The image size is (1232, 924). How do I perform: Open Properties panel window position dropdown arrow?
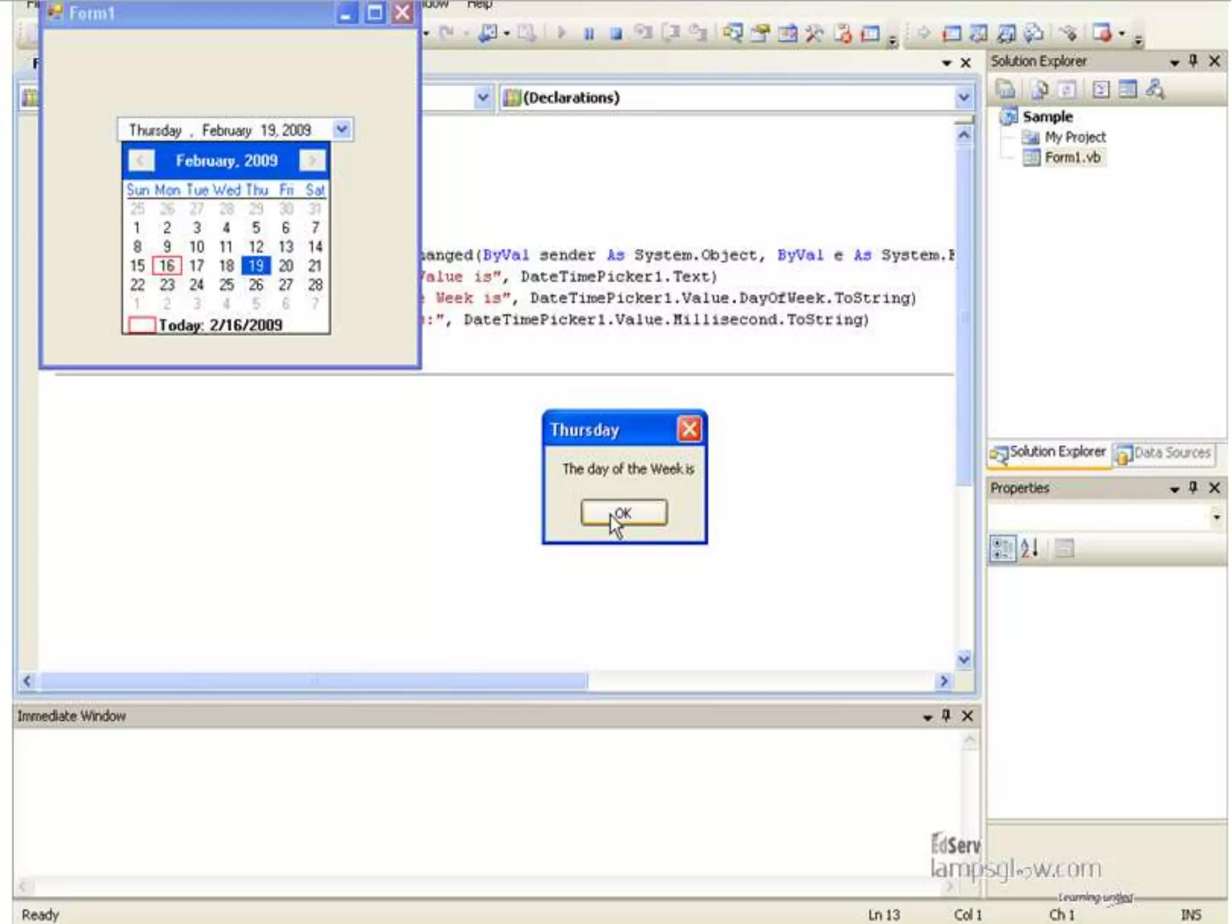tap(1174, 489)
